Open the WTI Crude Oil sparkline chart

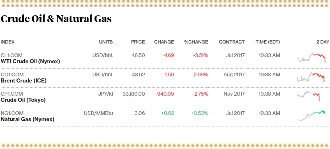(311, 57)
